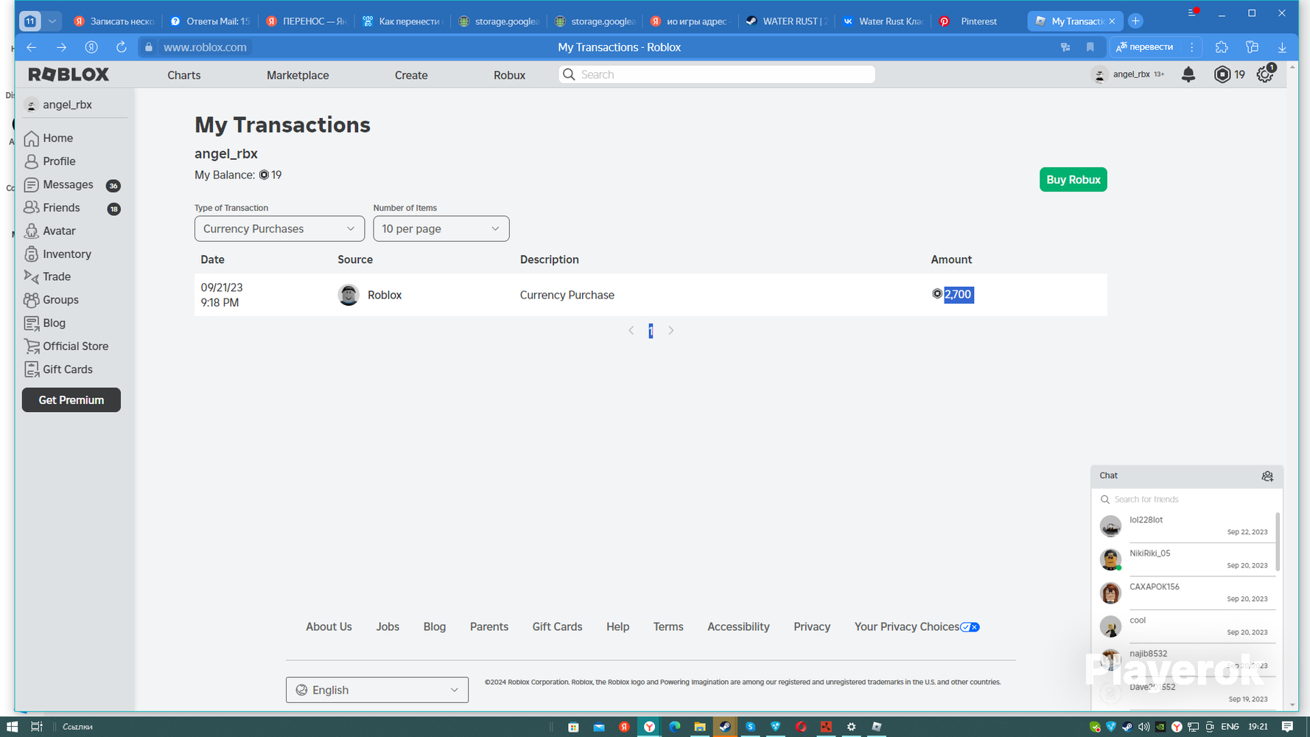The image size is (1310, 737).
Task: Open the Roblox notifications bell
Action: pos(1188,74)
